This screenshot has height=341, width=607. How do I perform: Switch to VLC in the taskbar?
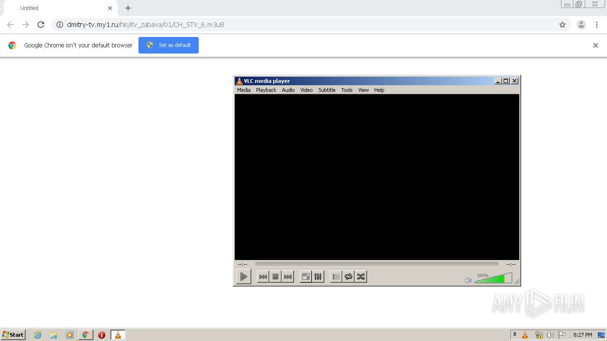point(118,335)
